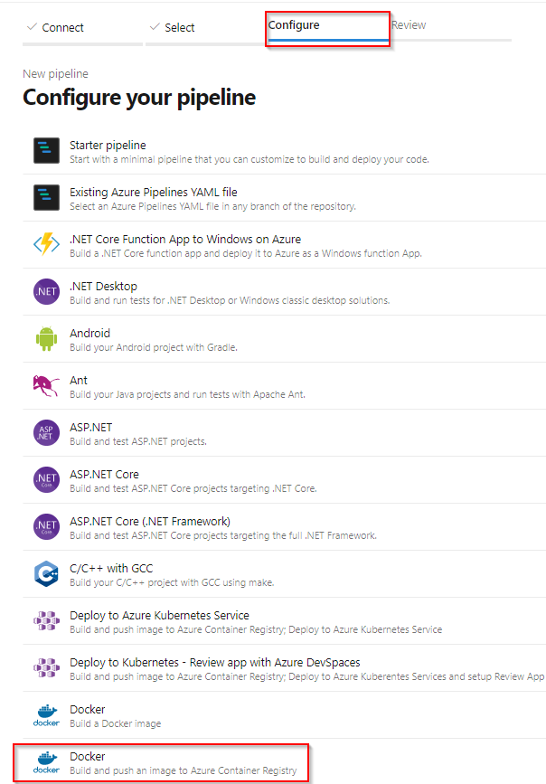Click the Azure Kubernetes Service icon

46,620
